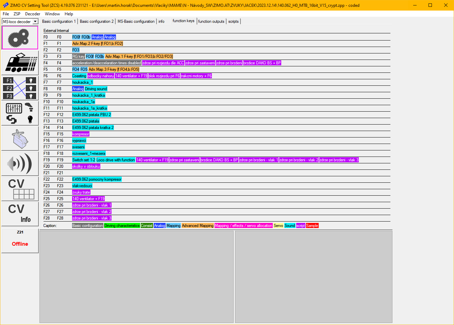Click the servo motor icon
The width and height of the screenshot is (454, 325).
[x=20, y=139]
